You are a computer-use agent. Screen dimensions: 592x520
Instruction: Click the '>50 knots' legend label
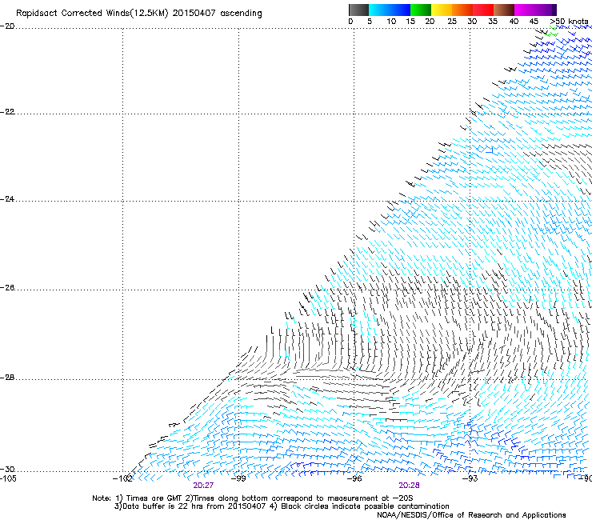[570, 22]
